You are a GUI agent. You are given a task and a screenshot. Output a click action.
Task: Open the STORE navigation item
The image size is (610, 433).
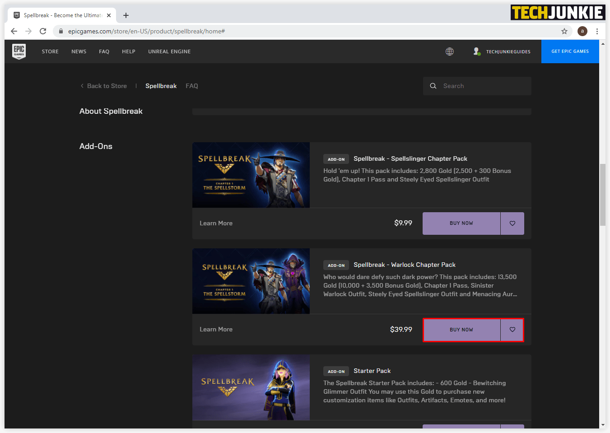coord(50,51)
